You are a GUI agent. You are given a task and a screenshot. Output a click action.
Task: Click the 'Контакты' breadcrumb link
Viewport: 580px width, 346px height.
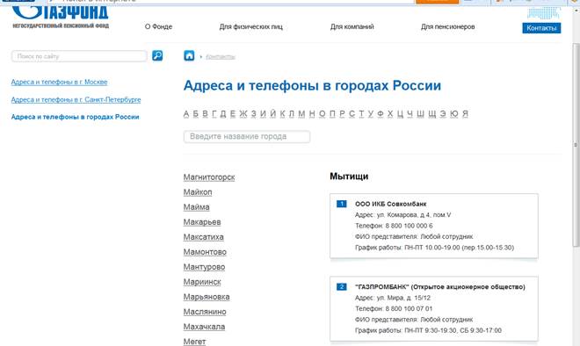[x=220, y=56]
